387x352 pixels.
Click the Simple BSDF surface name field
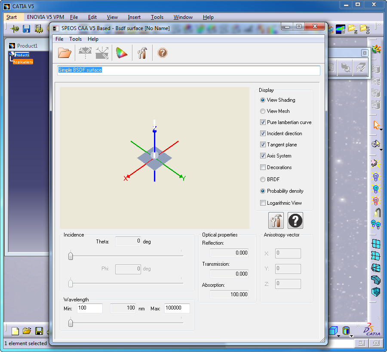[189, 70]
